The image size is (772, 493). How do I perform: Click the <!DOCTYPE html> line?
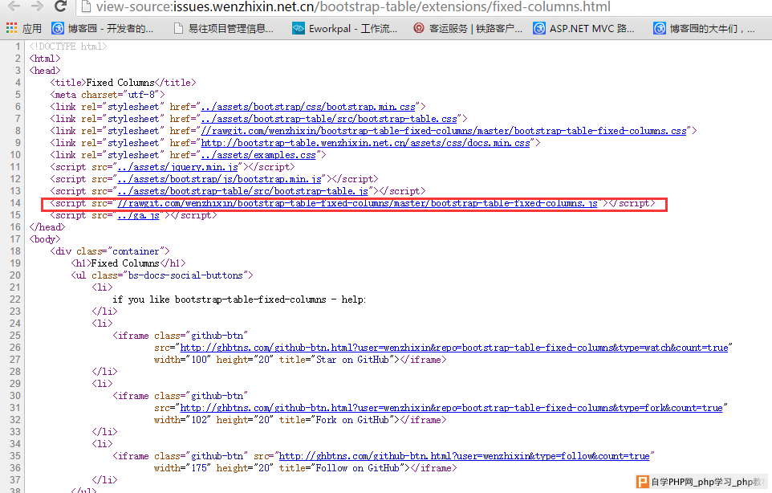(68, 47)
